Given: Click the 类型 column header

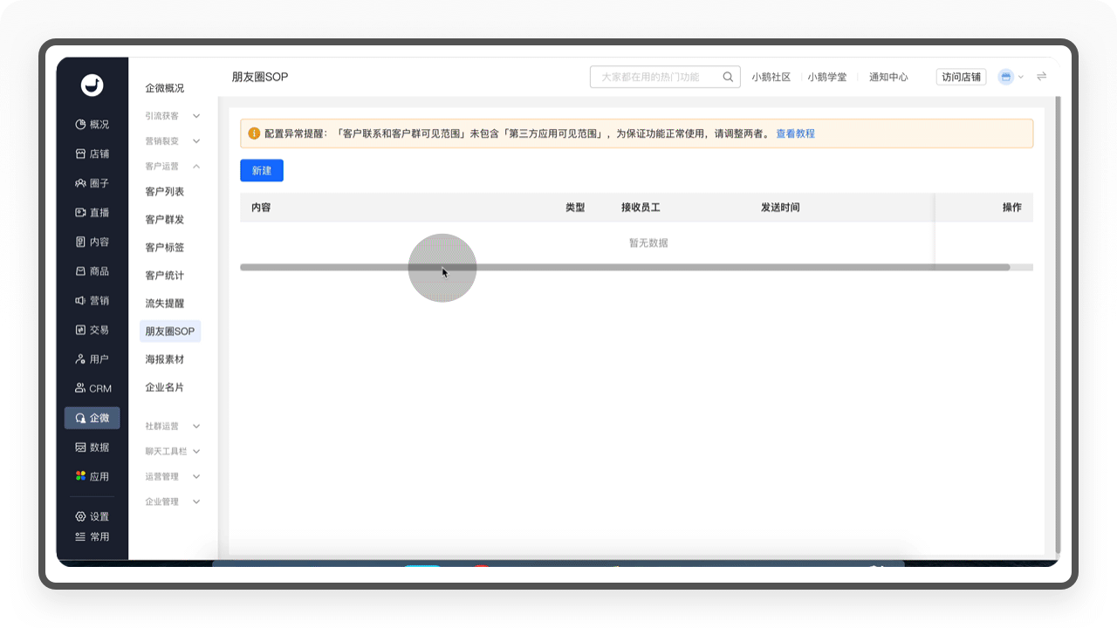Looking at the screenshot, I should [575, 208].
